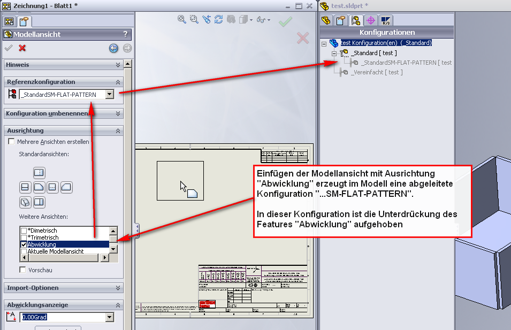
Task: Enable Mehrere Ansichten erstellen checkbox
Action: pos(11,141)
